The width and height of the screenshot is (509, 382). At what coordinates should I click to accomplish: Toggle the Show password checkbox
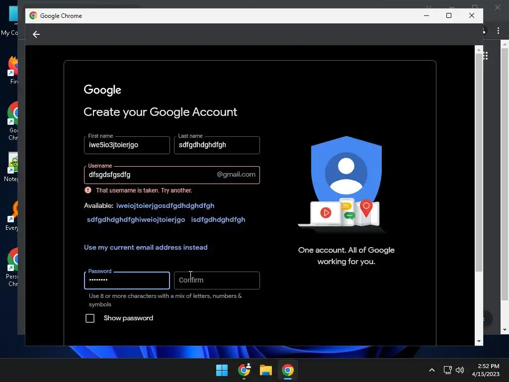(x=90, y=318)
